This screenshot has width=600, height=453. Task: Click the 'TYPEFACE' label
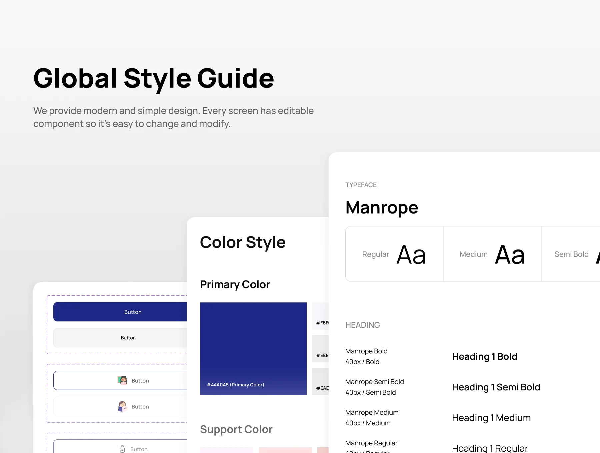tap(361, 185)
